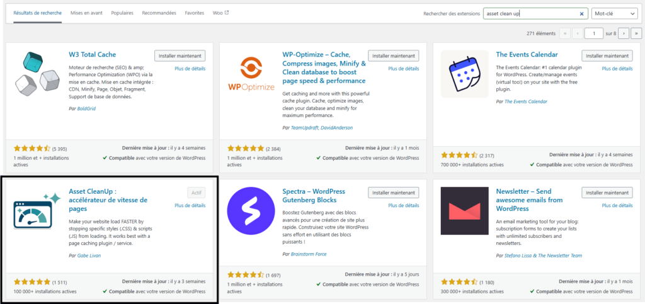The image size is (645, 304).
Task: Click The Events Calendar plugin icon
Action: tap(465, 74)
